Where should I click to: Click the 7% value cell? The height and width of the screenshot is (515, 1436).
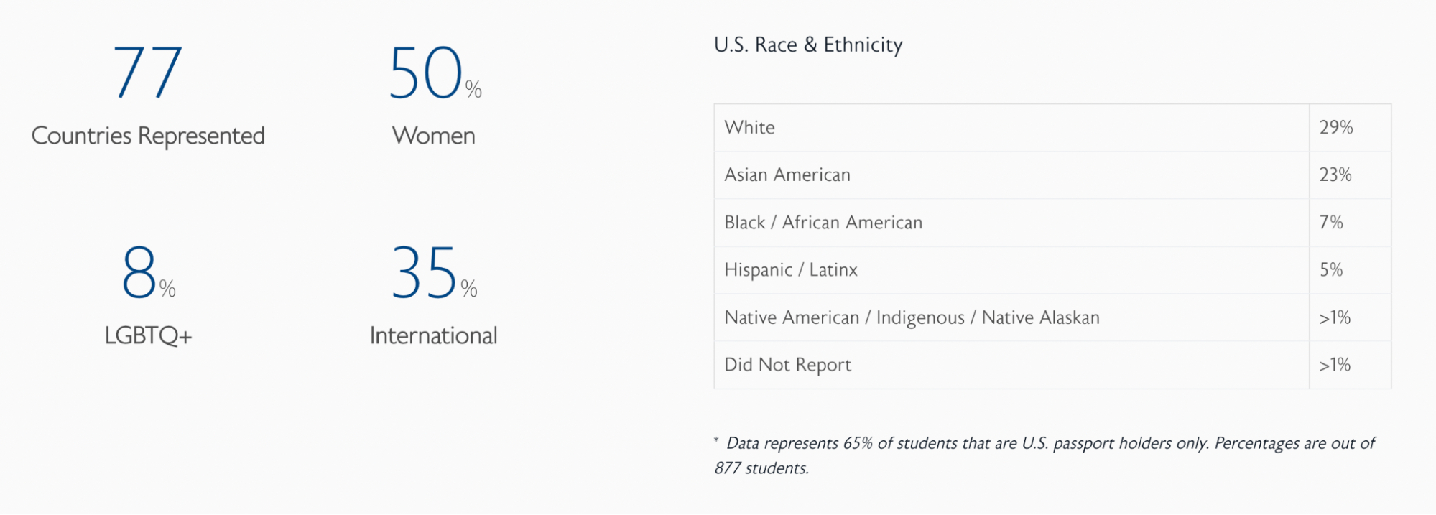[1350, 223]
